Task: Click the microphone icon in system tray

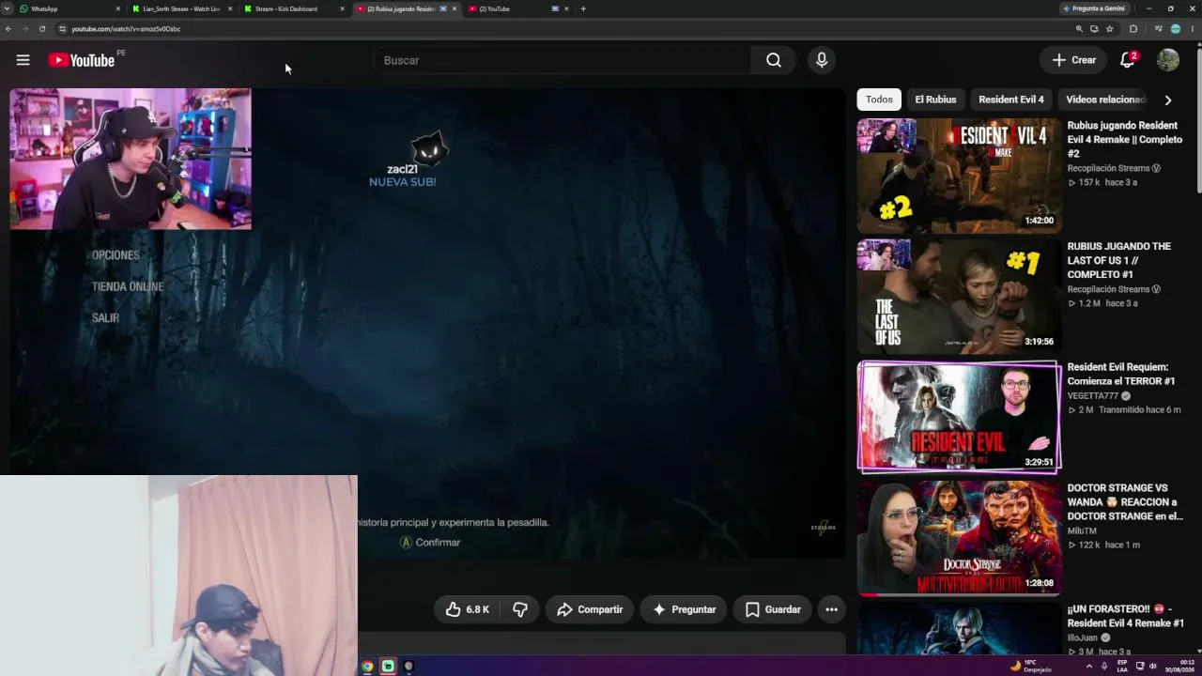Action: (x=1105, y=667)
